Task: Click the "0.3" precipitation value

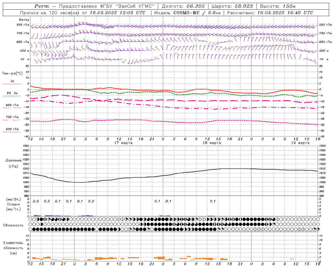Action: 36,201
